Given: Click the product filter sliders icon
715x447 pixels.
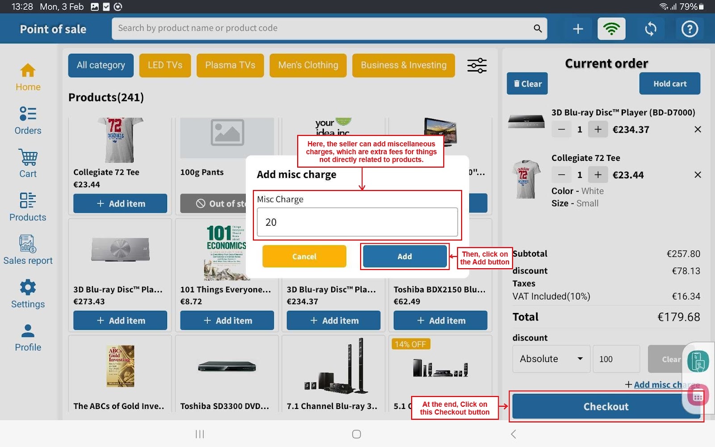Looking at the screenshot, I should [x=477, y=66].
